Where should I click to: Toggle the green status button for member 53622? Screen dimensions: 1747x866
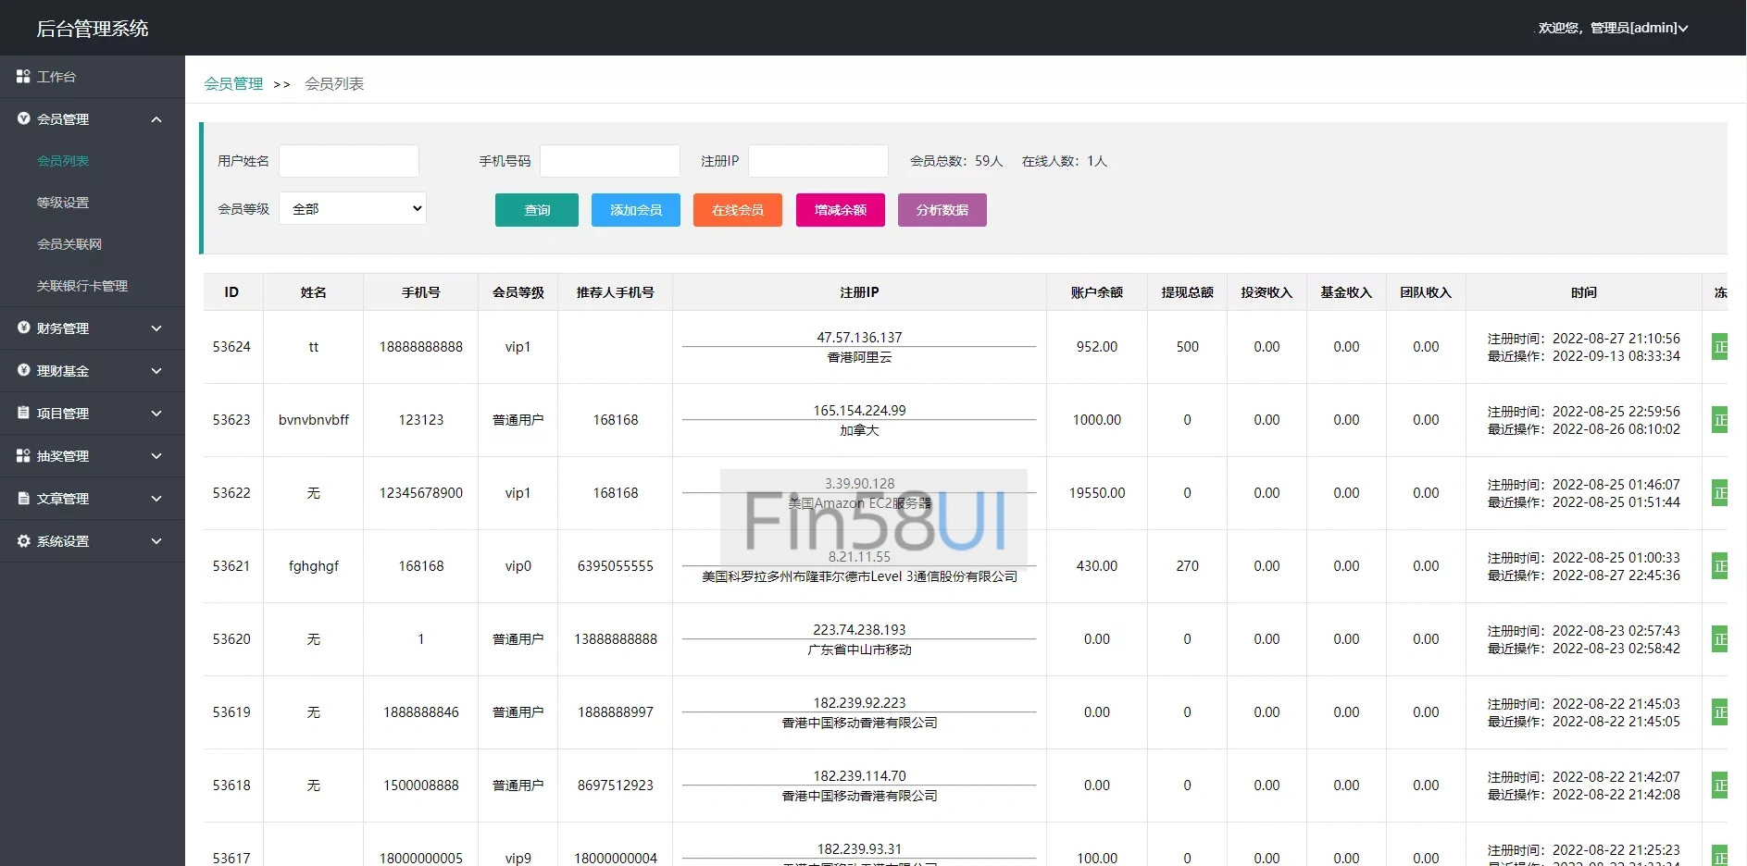pos(1719,493)
